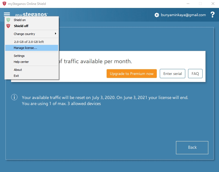Screen dimensions: 219x172
Task: Click the title bar shield app icon
Action: [4, 4]
